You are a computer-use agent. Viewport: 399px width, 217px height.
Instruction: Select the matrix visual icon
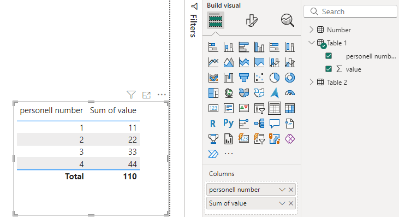point(290,108)
